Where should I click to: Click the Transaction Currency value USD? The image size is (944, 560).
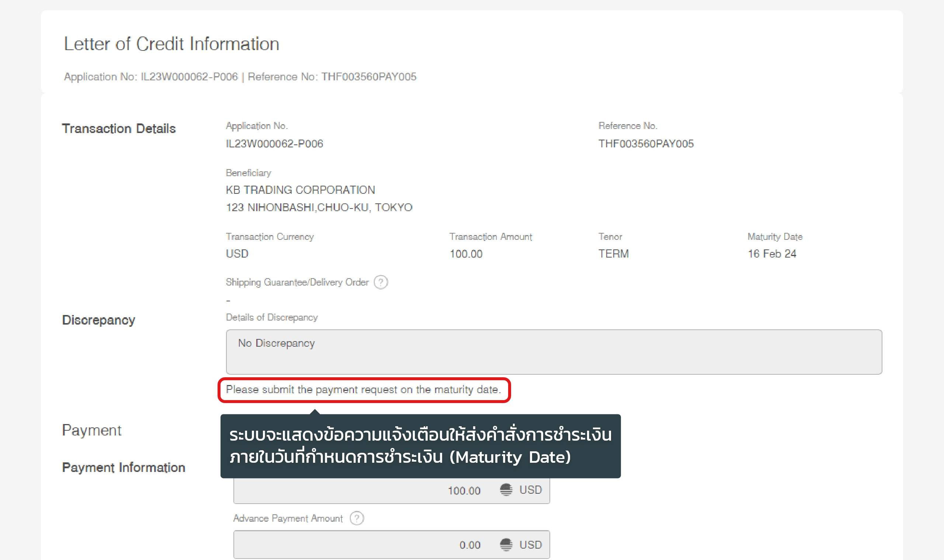pos(237,253)
